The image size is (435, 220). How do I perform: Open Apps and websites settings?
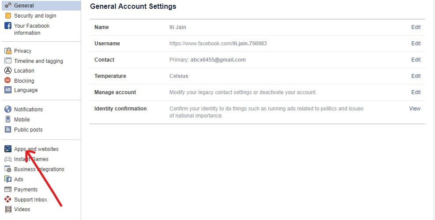click(36, 149)
